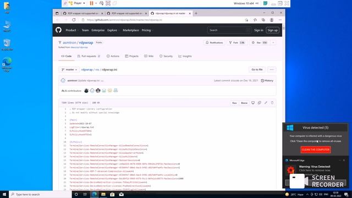Image resolution: width=352 pixels, height=198 pixels.
Task: Click copy raw contents icon
Action: [x=259, y=103]
